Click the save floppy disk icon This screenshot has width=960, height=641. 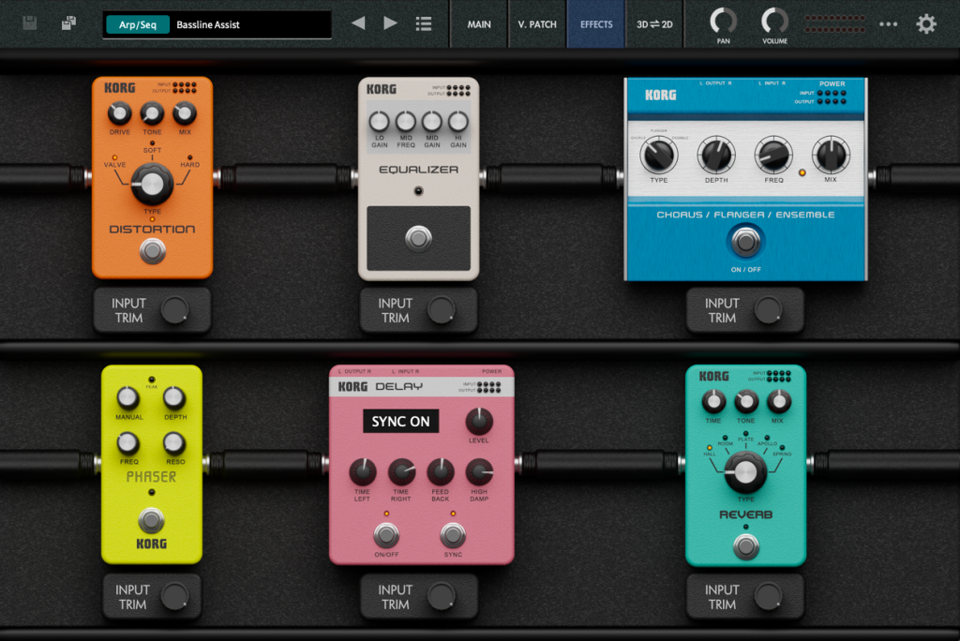tap(30, 23)
